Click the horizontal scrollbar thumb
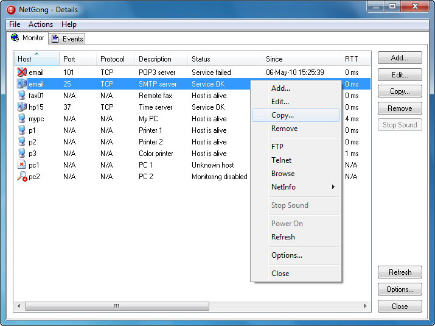 pyautogui.click(x=116, y=306)
